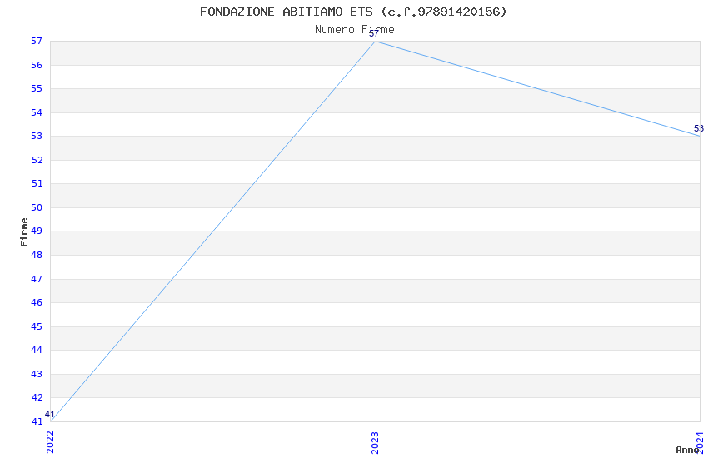The width and height of the screenshot is (708, 458).
Task: Click the y-axis tick label 54
Action: (x=37, y=112)
